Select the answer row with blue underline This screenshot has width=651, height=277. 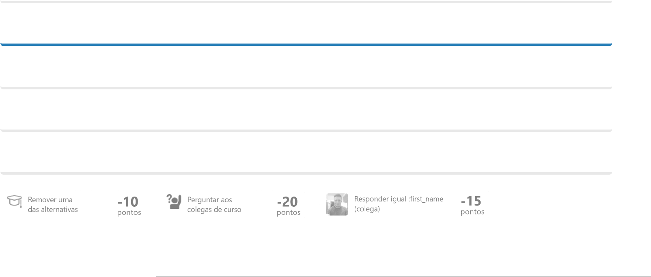306,24
